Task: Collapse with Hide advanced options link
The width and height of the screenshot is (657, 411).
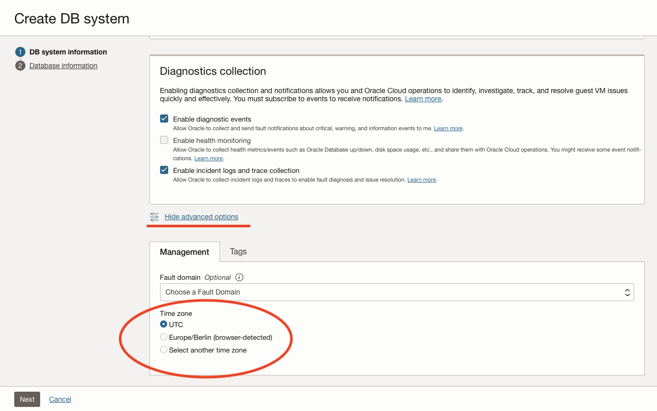Action: click(201, 217)
